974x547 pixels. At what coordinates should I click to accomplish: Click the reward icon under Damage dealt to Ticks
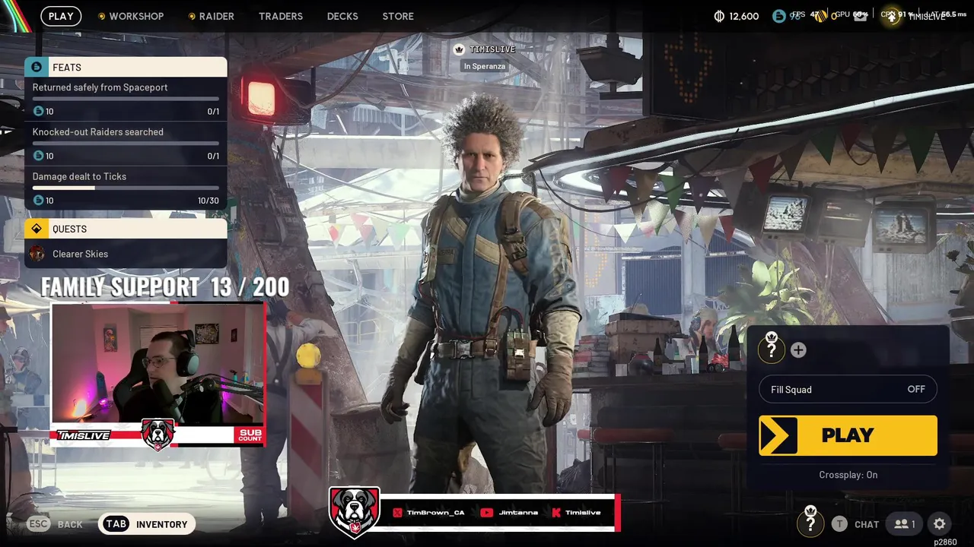[39, 201]
